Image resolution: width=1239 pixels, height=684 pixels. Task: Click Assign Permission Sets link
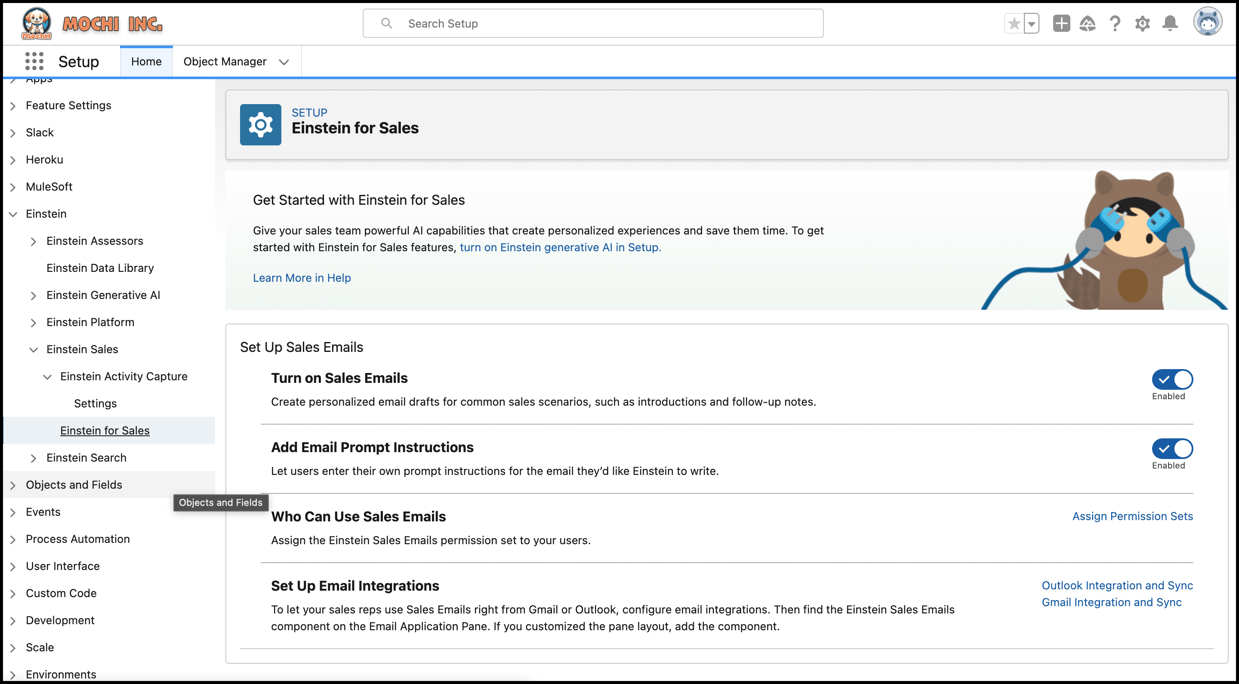tap(1132, 515)
